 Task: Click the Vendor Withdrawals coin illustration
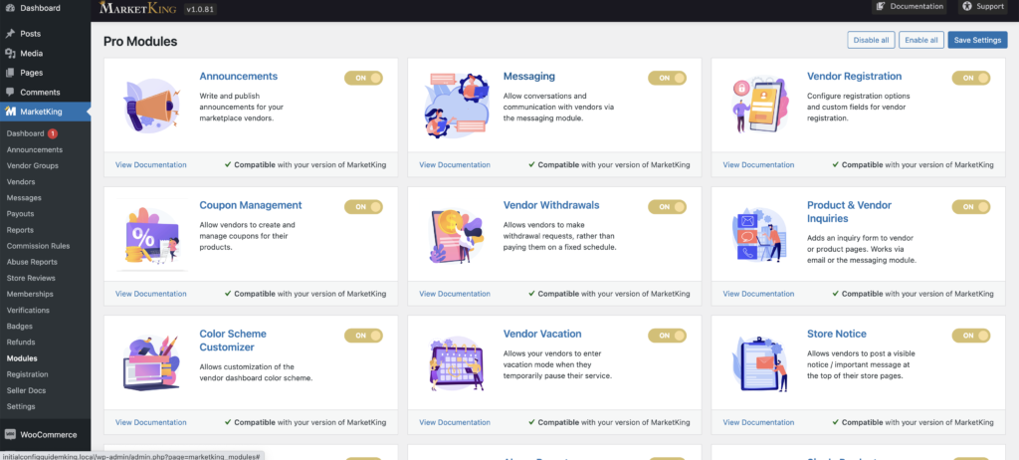[456, 234]
